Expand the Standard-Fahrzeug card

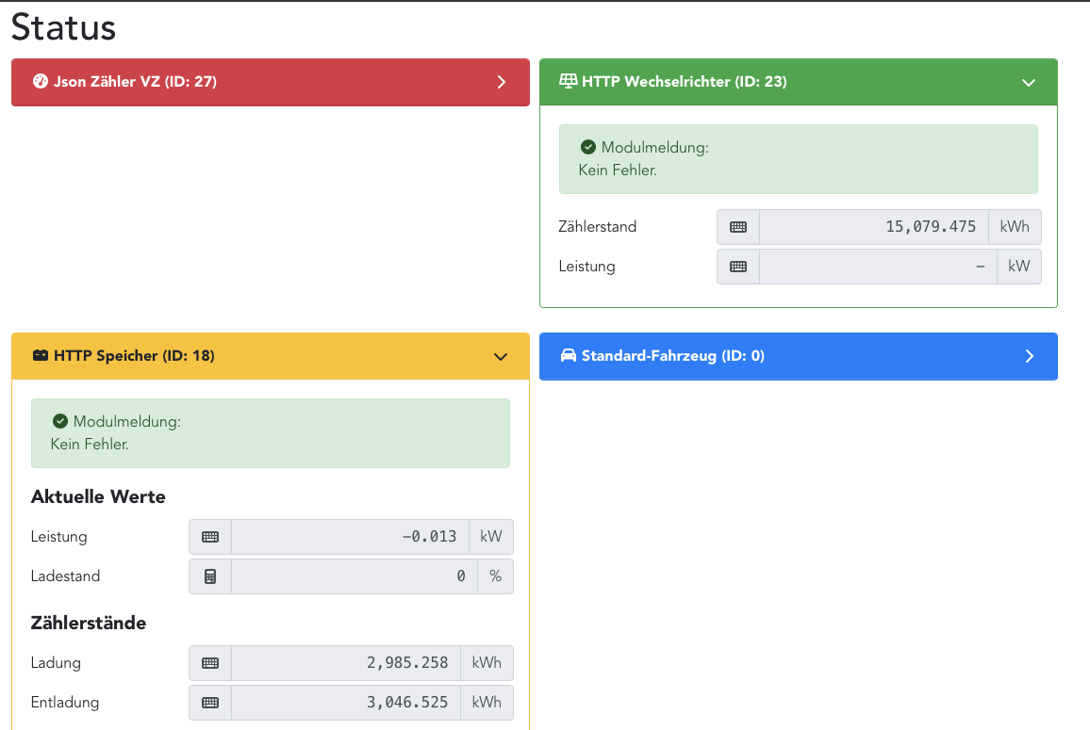pyautogui.click(x=1029, y=356)
